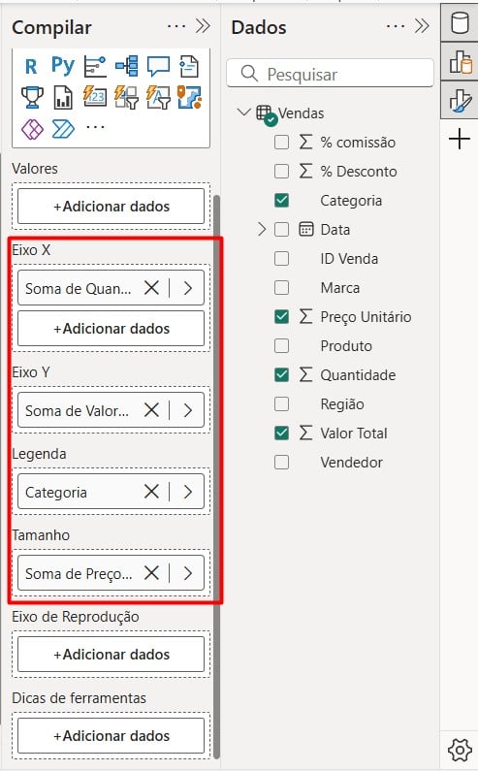
Task: Enable the Vendedor field checkbox
Action: [281, 463]
